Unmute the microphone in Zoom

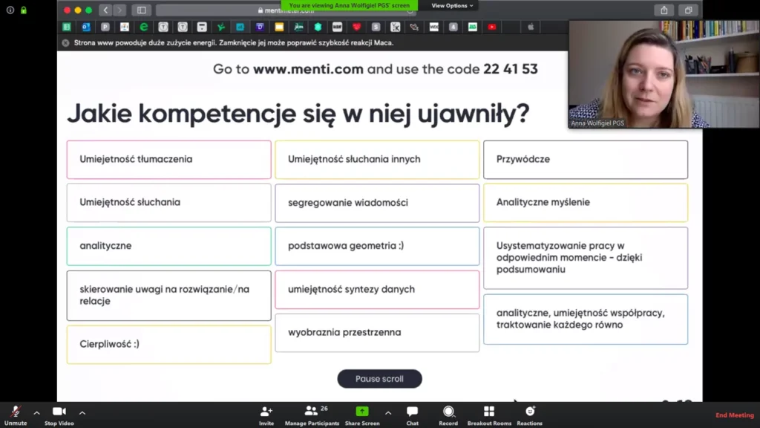(15, 412)
